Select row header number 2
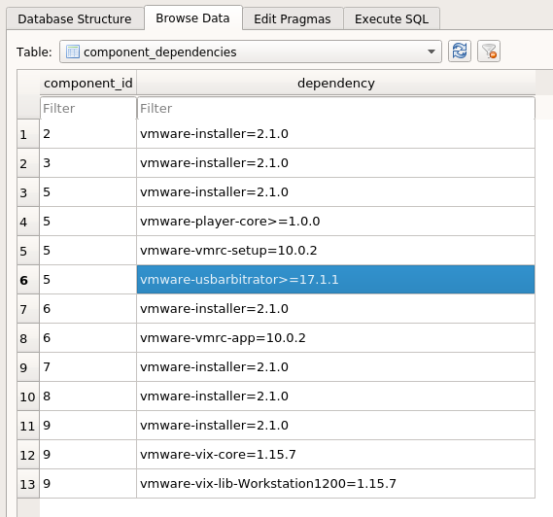The width and height of the screenshot is (553, 517). 28,163
